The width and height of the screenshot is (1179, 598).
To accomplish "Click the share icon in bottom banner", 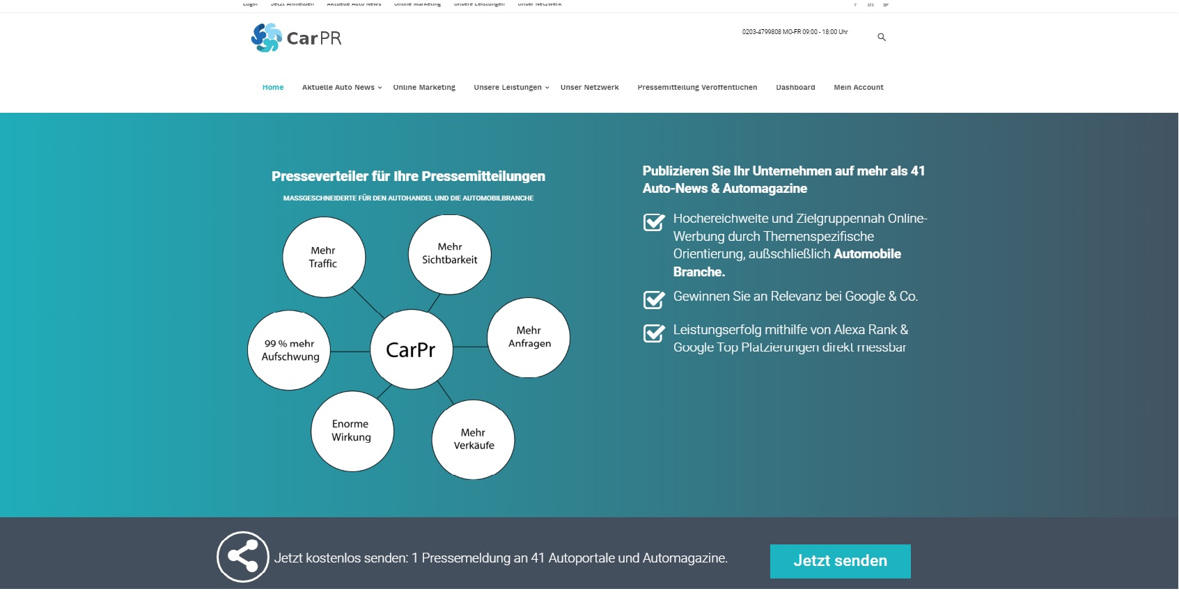I will tap(242, 557).
